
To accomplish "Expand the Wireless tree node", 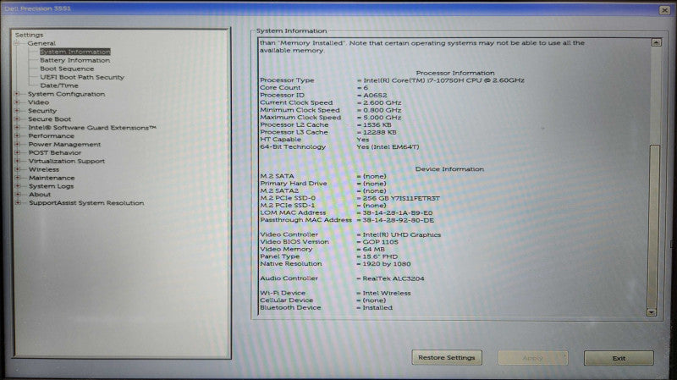I will (x=17, y=169).
